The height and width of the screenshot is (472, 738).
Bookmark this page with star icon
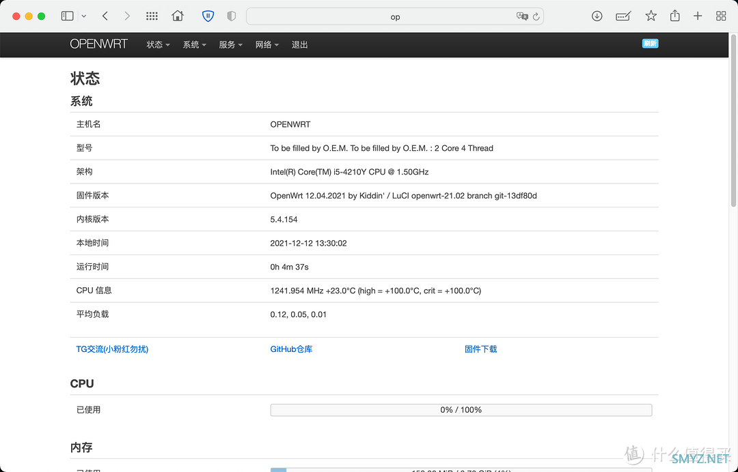click(x=651, y=16)
